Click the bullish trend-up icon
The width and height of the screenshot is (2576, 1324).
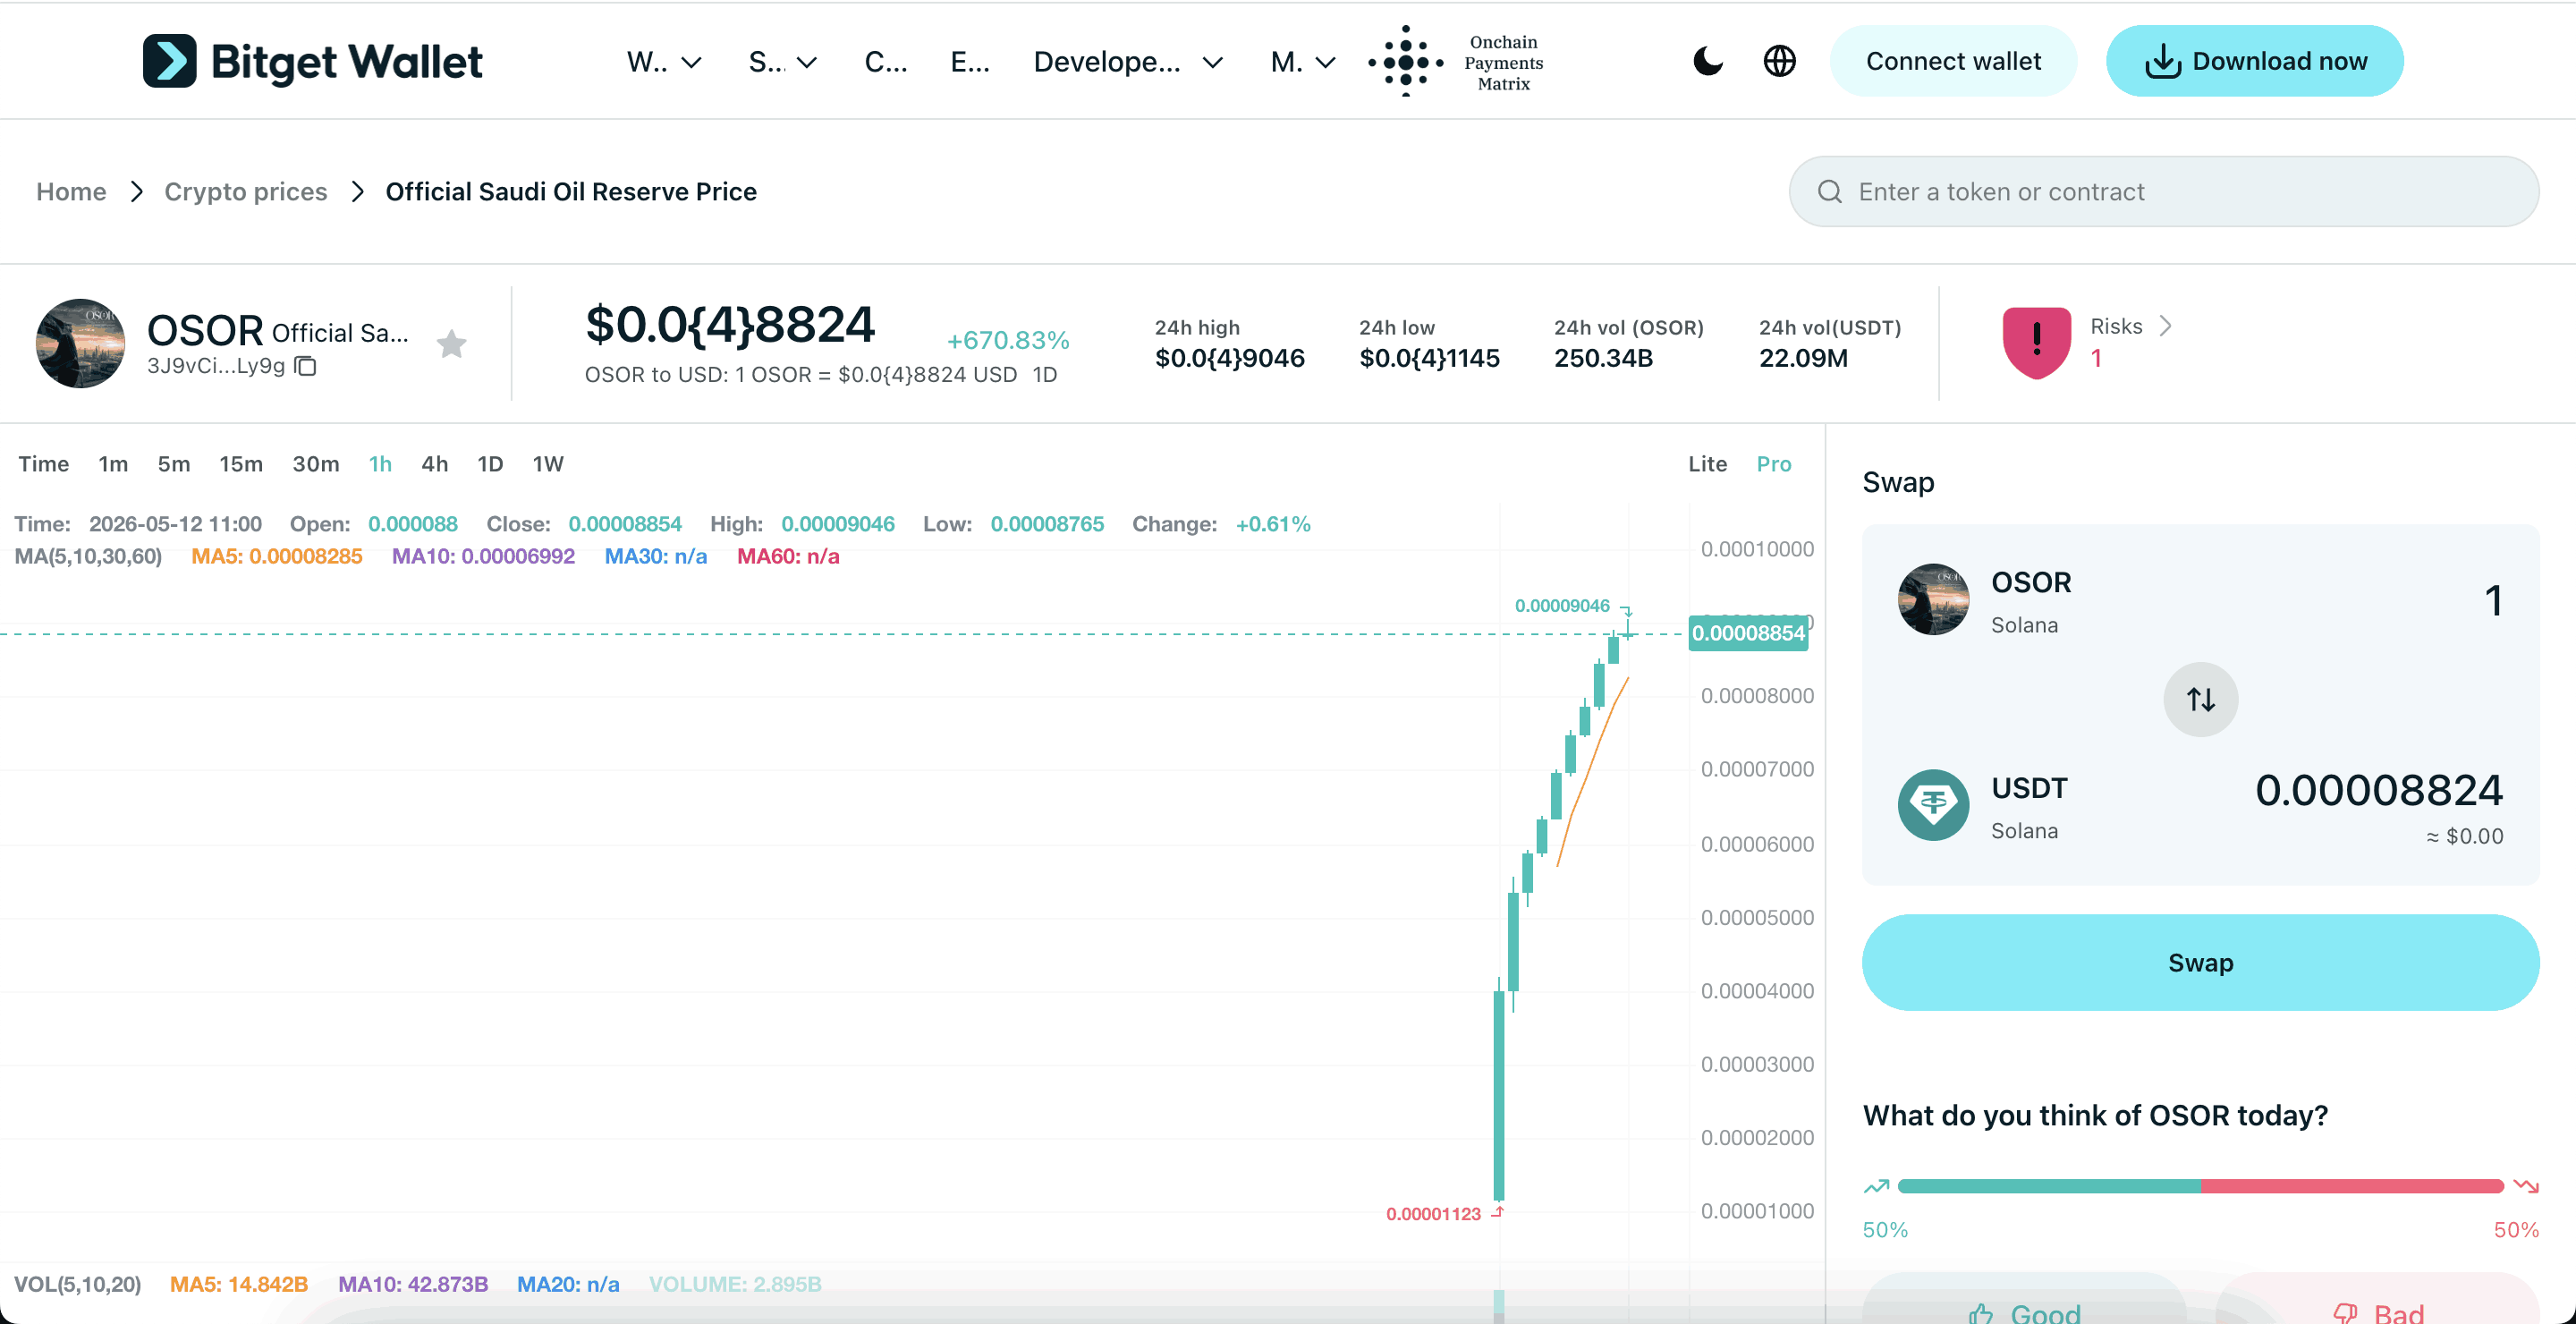click(x=1876, y=1186)
